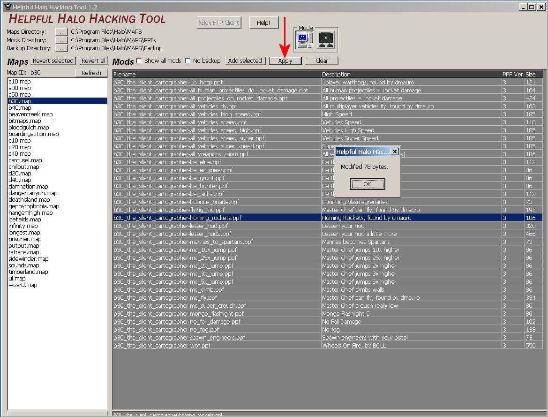The width and height of the screenshot is (548, 417).
Task: Select the no_fall_damage.ppf mod
Action: 328,321
